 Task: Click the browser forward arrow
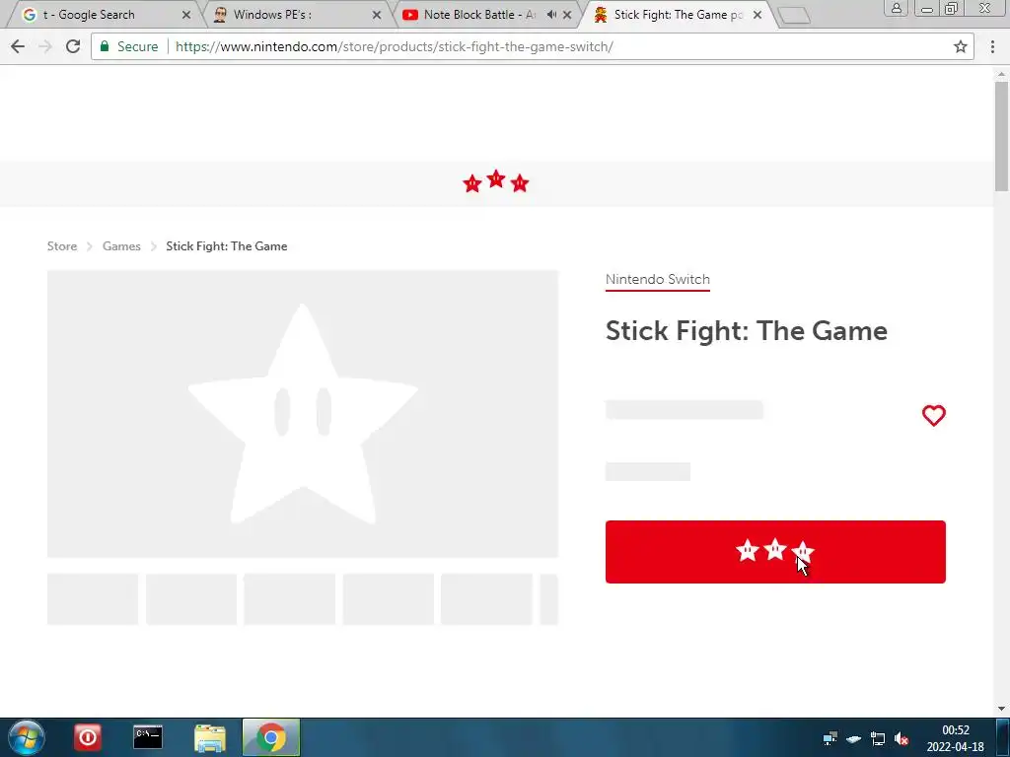tap(45, 46)
